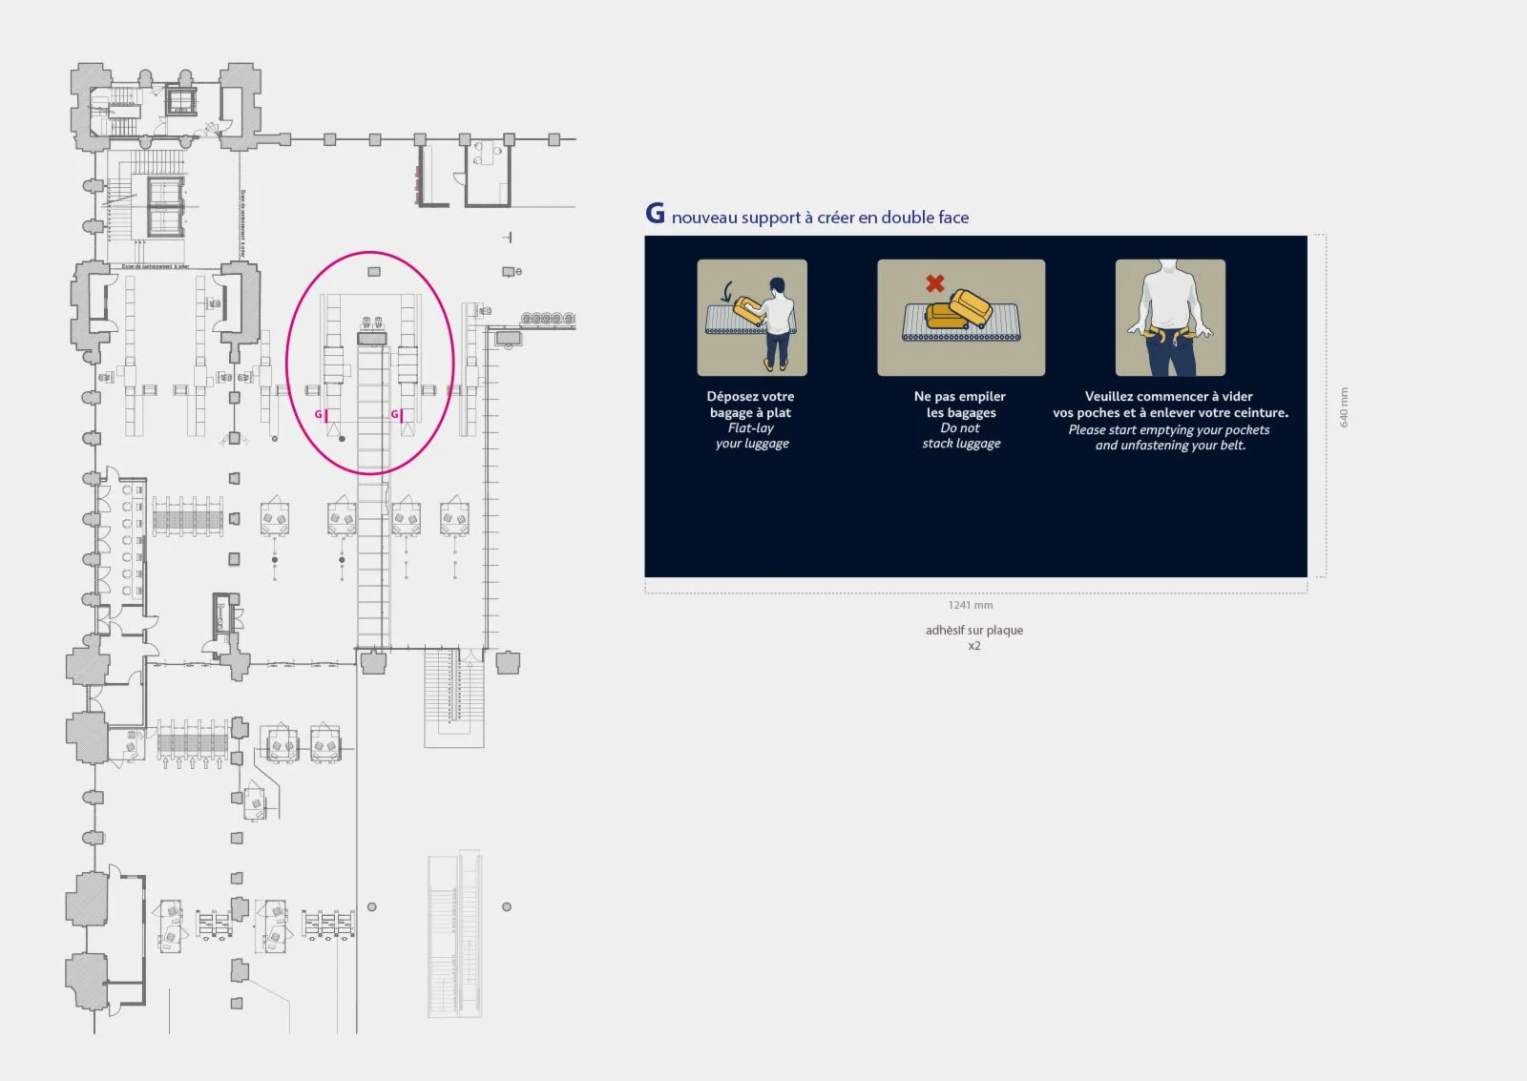Select 'nouveau support à créer en double face' heading
Viewport: 1527px width, 1081px height.
820,218
